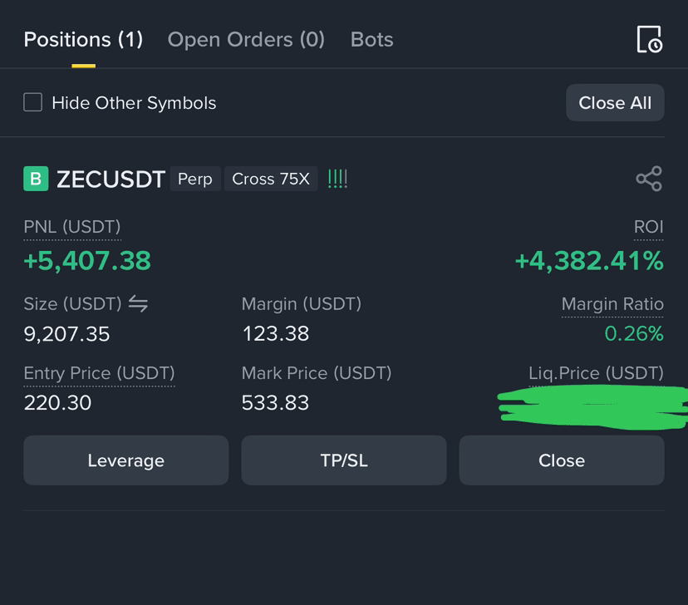Select the Positions (1) tab
Viewport: 688px width, 605px height.
pos(83,40)
